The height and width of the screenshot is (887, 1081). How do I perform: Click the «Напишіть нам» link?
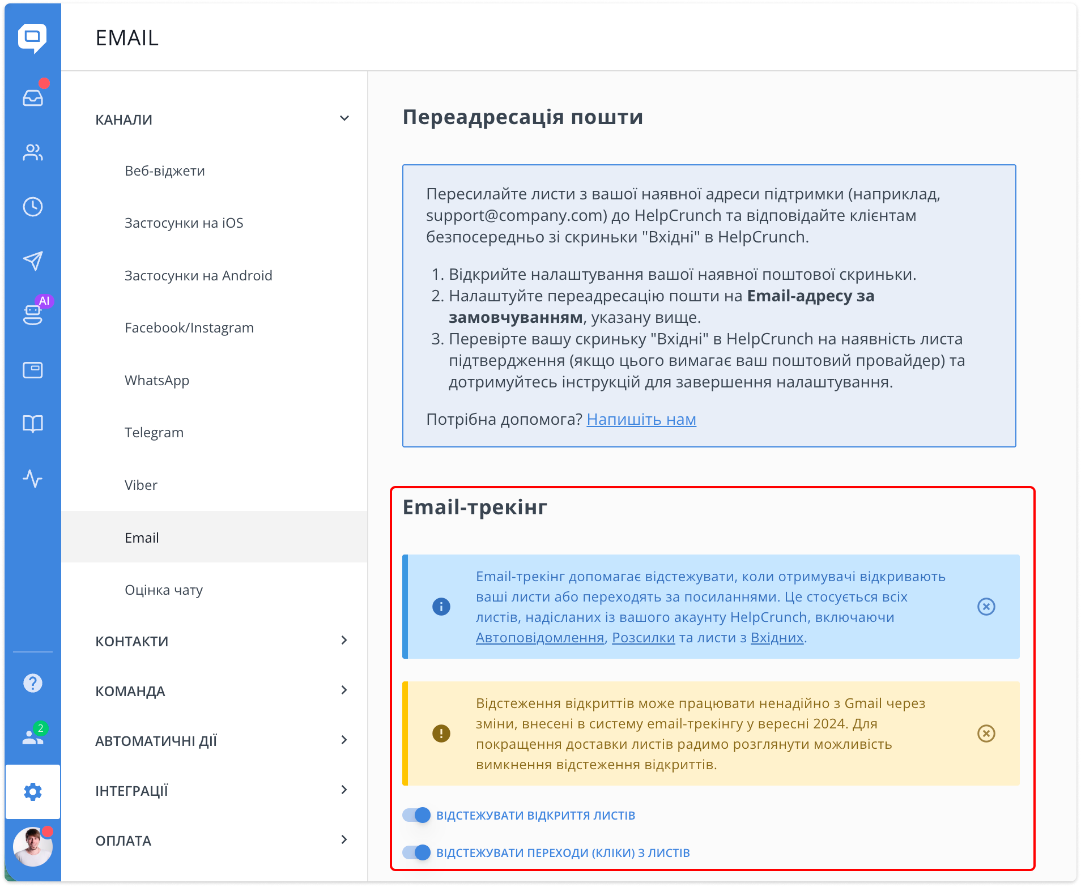coord(641,419)
